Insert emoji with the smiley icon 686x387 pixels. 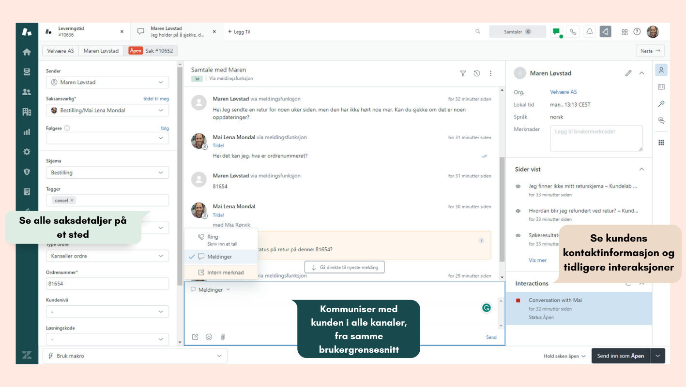pos(209,337)
